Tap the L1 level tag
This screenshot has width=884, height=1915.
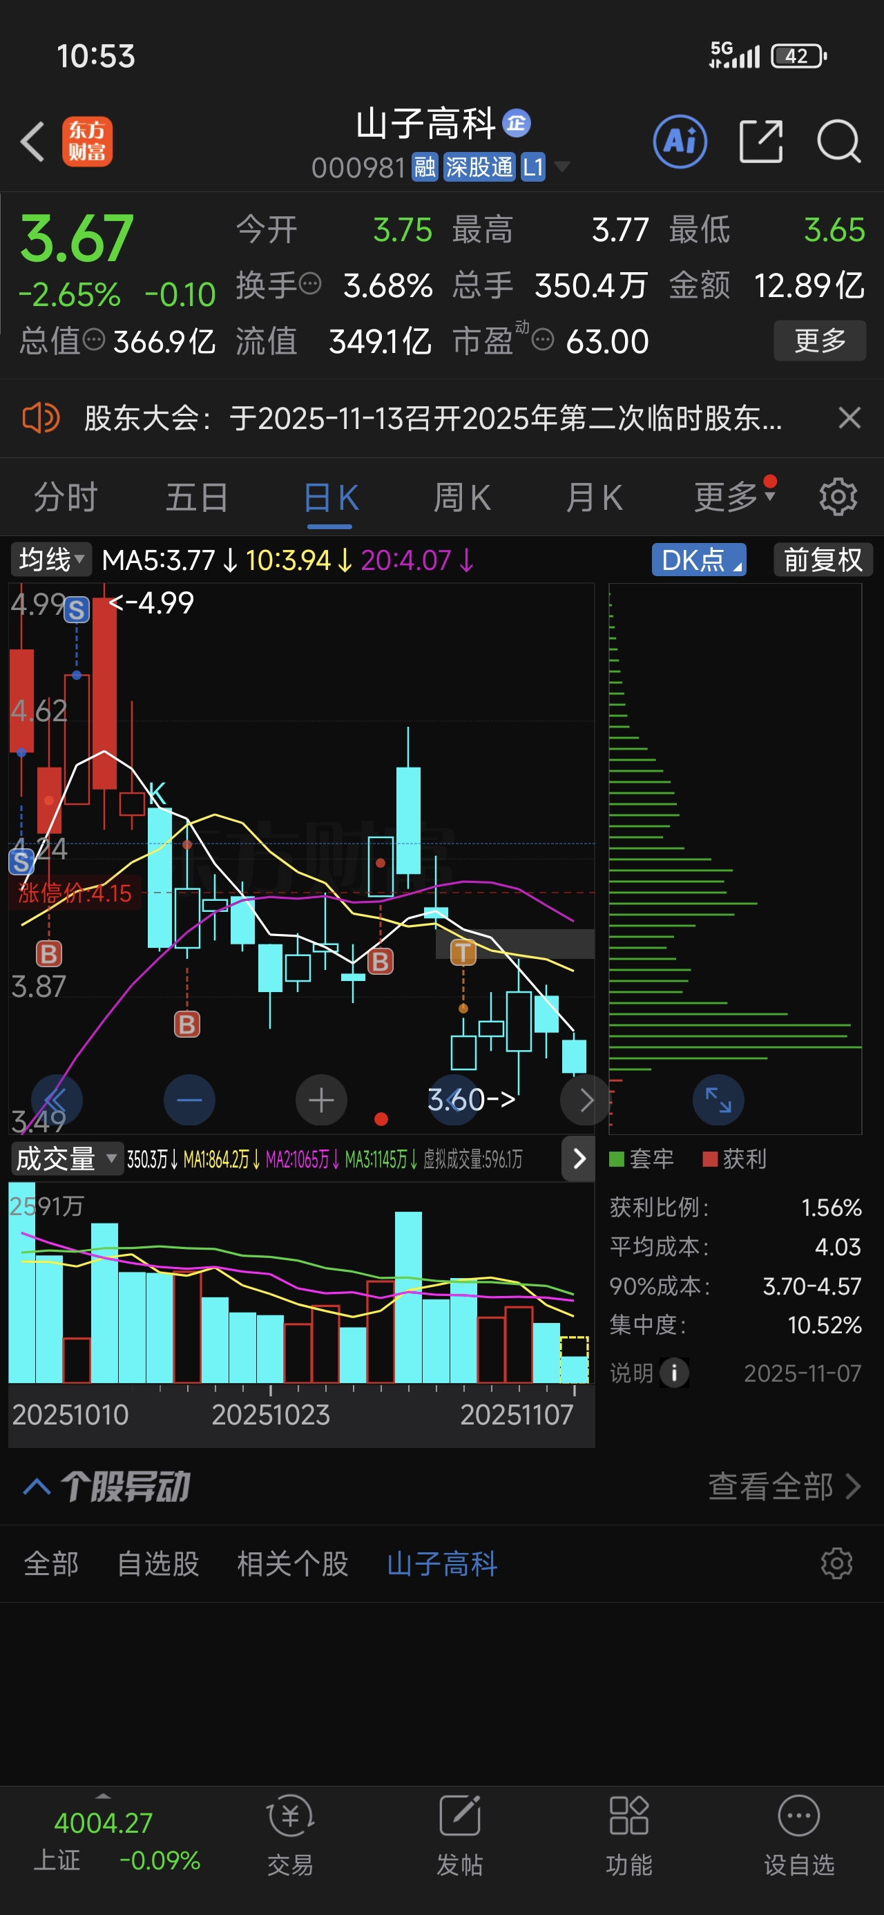point(533,167)
